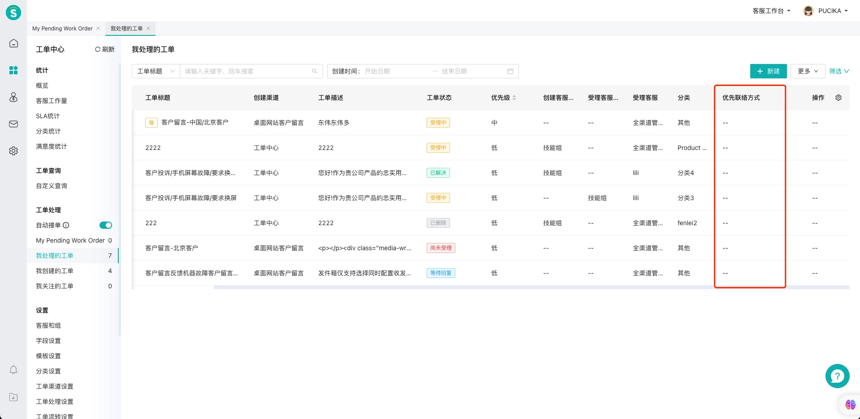Open work order 客户留言-北京客户
The image size is (860, 419).
click(172, 248)
